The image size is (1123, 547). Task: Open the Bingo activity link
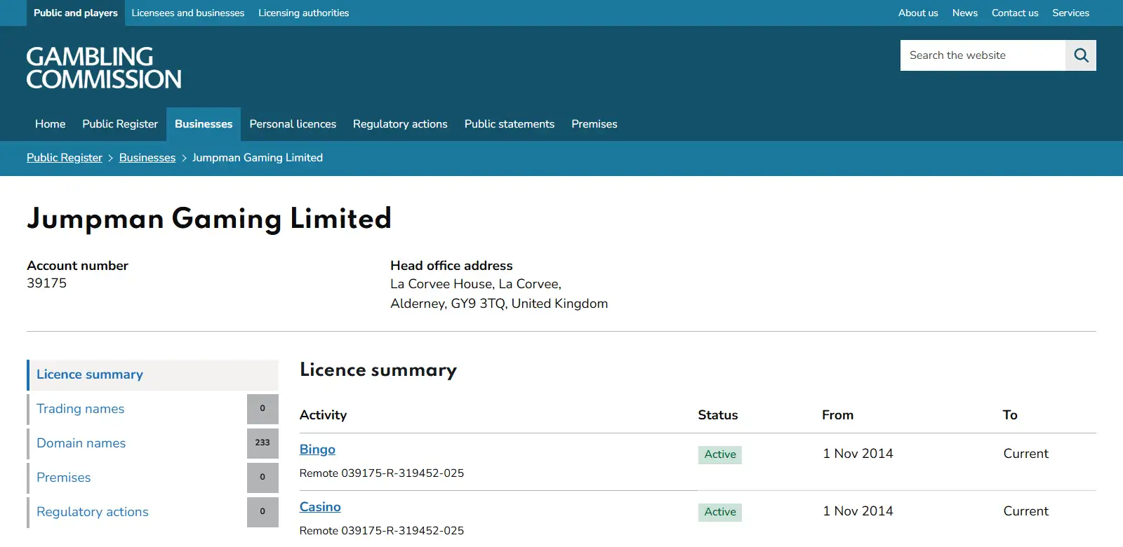(317, 450)
